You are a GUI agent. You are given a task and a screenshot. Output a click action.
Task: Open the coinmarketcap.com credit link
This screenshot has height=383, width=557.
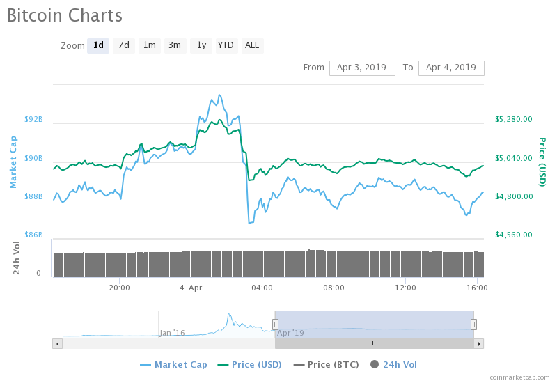point(519,377)
